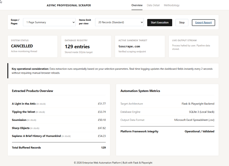This screenshot has height=166, width=229.
Task: Expand the Scope / Pages dropdown
Action: [50, 22]
